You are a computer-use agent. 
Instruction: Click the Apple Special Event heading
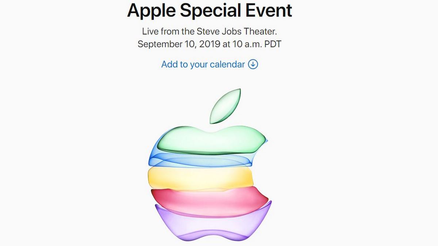point(209,11)
